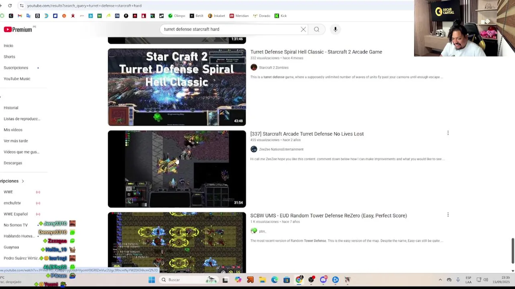Open the Kick bookmark
Screen dimensions: 515x289
281,16
